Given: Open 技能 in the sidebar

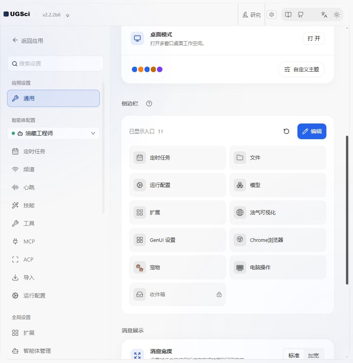Looking at the screenshot, I should tap(53, 205).
